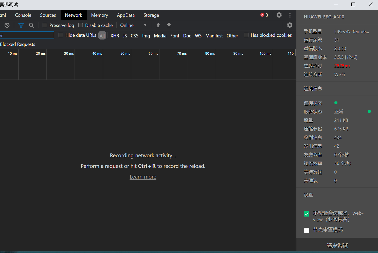The height and width of the screenshot is (253, 378).
Task: Click 结束调试 to end debugging
Action: click(337, 245)
